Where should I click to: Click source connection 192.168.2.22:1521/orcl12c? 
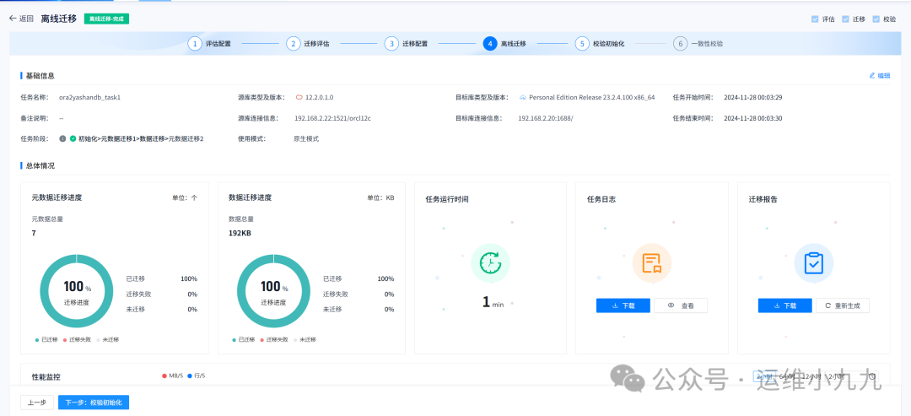coord(332,118)
